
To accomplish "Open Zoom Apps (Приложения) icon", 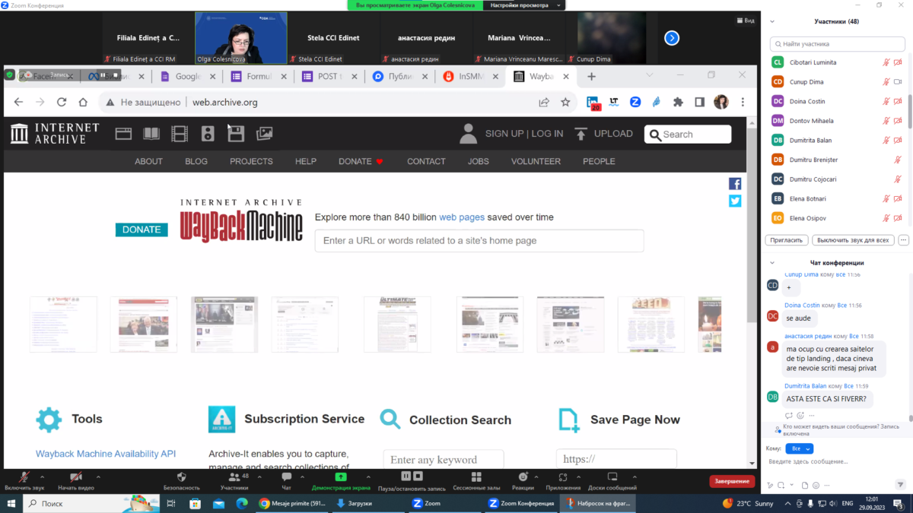I will (x=563, y=480).
